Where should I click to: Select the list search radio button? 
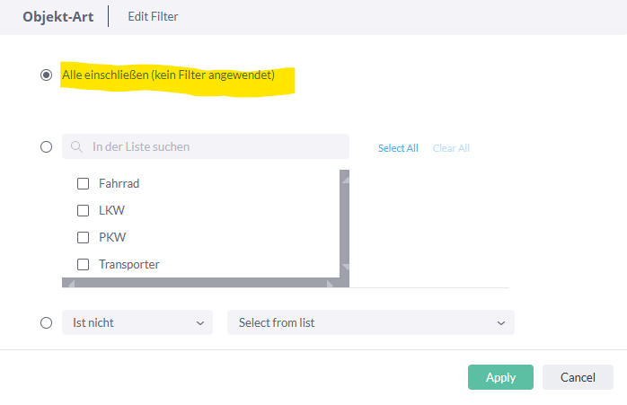click(47, 147)
